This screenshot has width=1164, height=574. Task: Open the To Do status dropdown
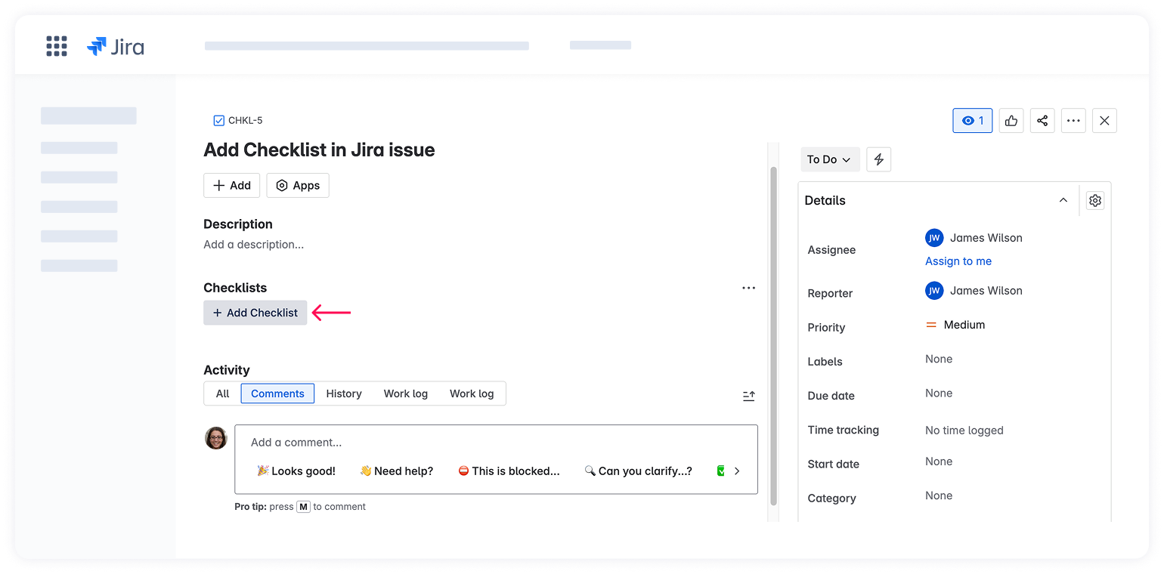[x=830, y=159]
